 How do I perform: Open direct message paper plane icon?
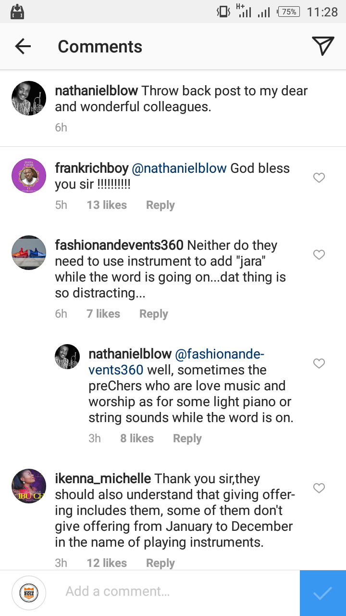point(323,46)
